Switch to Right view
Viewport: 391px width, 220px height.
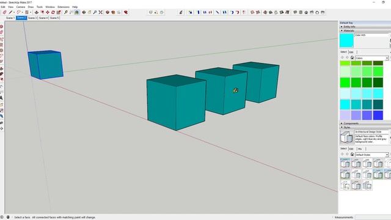click(x=312, y=12)
